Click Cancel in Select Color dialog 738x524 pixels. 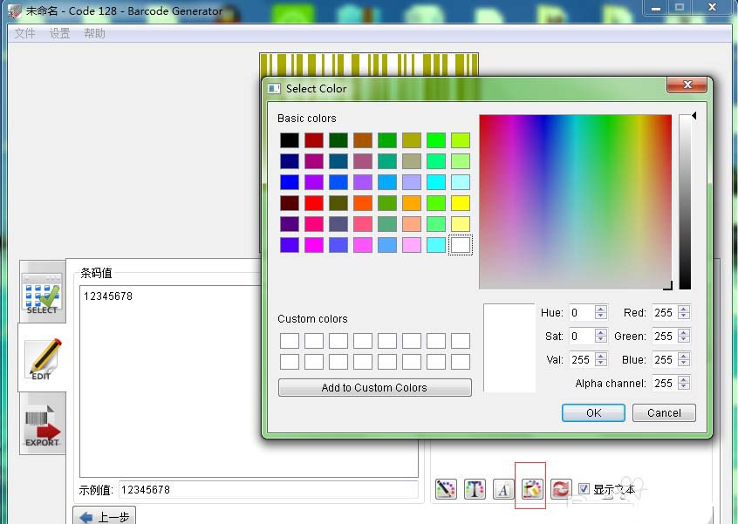pyautogui.click(x=664, y=412)
